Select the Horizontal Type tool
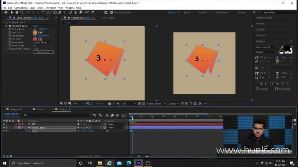The width and height of the screenshot is (298, 167). coord(65,12)
